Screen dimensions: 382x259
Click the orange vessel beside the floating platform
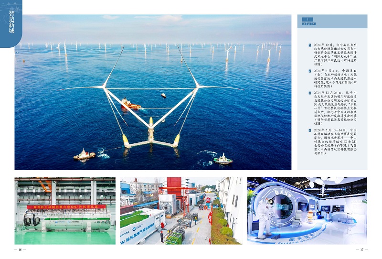coord(129,103)
